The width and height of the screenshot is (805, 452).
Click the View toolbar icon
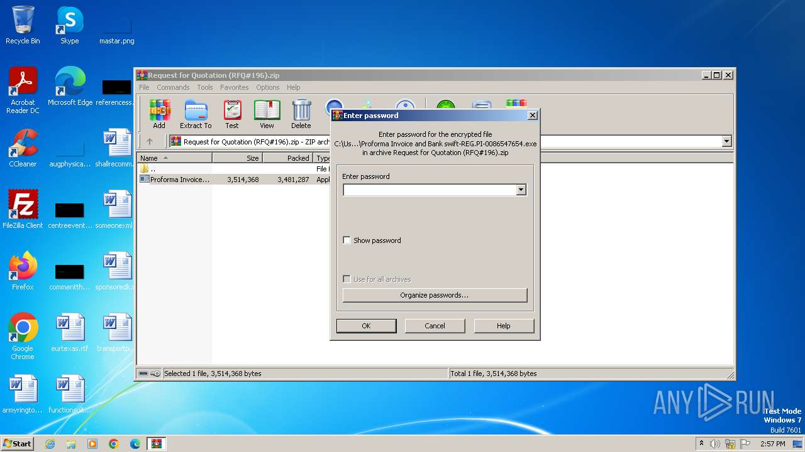[267, 114]
